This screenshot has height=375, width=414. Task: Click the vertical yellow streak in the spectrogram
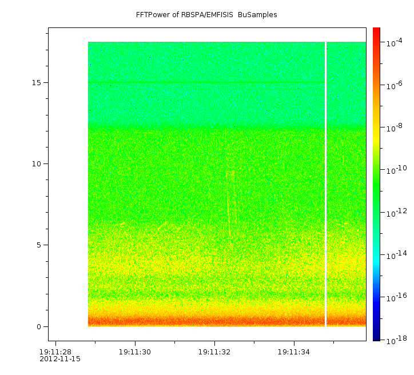point(228,203)
